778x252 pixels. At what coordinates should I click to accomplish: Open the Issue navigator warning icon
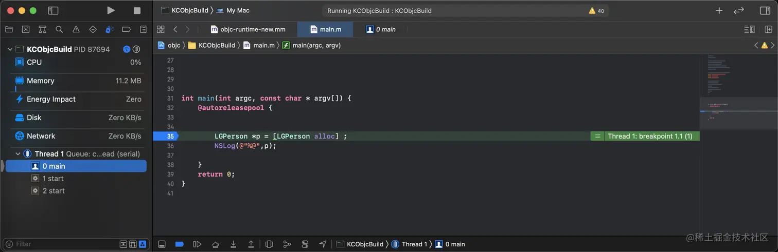click(76, 29)
